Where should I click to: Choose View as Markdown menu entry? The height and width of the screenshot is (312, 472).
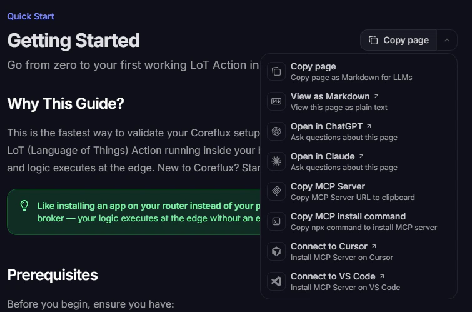tap(359, 101)
